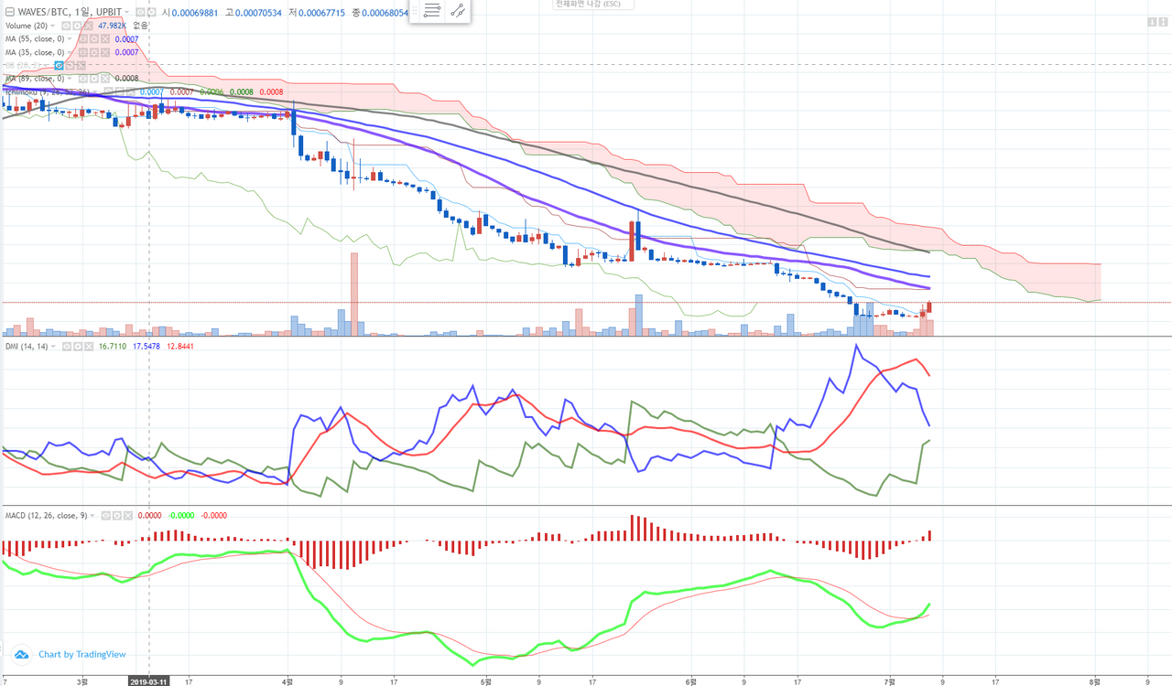Show the hidden BB indicator via eye icon
Viewport: 1172px width, 686px height.
(x=60, y=66)
